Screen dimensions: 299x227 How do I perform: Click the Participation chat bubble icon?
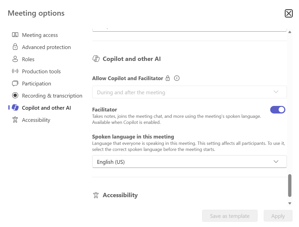(15, 83)
